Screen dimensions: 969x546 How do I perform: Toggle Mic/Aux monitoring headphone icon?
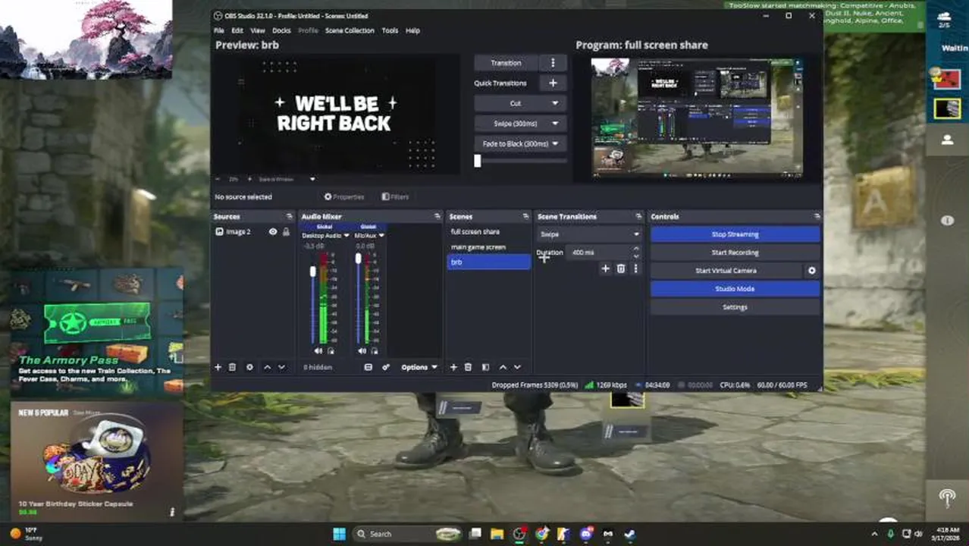pos(374,351)
